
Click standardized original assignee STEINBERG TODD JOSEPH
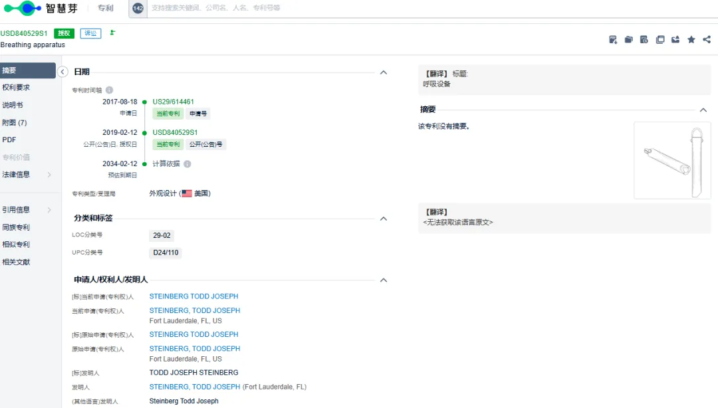click(193, 334)
